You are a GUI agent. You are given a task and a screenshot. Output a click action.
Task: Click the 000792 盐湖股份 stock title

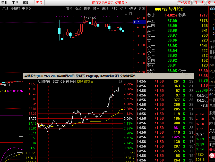tap(170, 9)
